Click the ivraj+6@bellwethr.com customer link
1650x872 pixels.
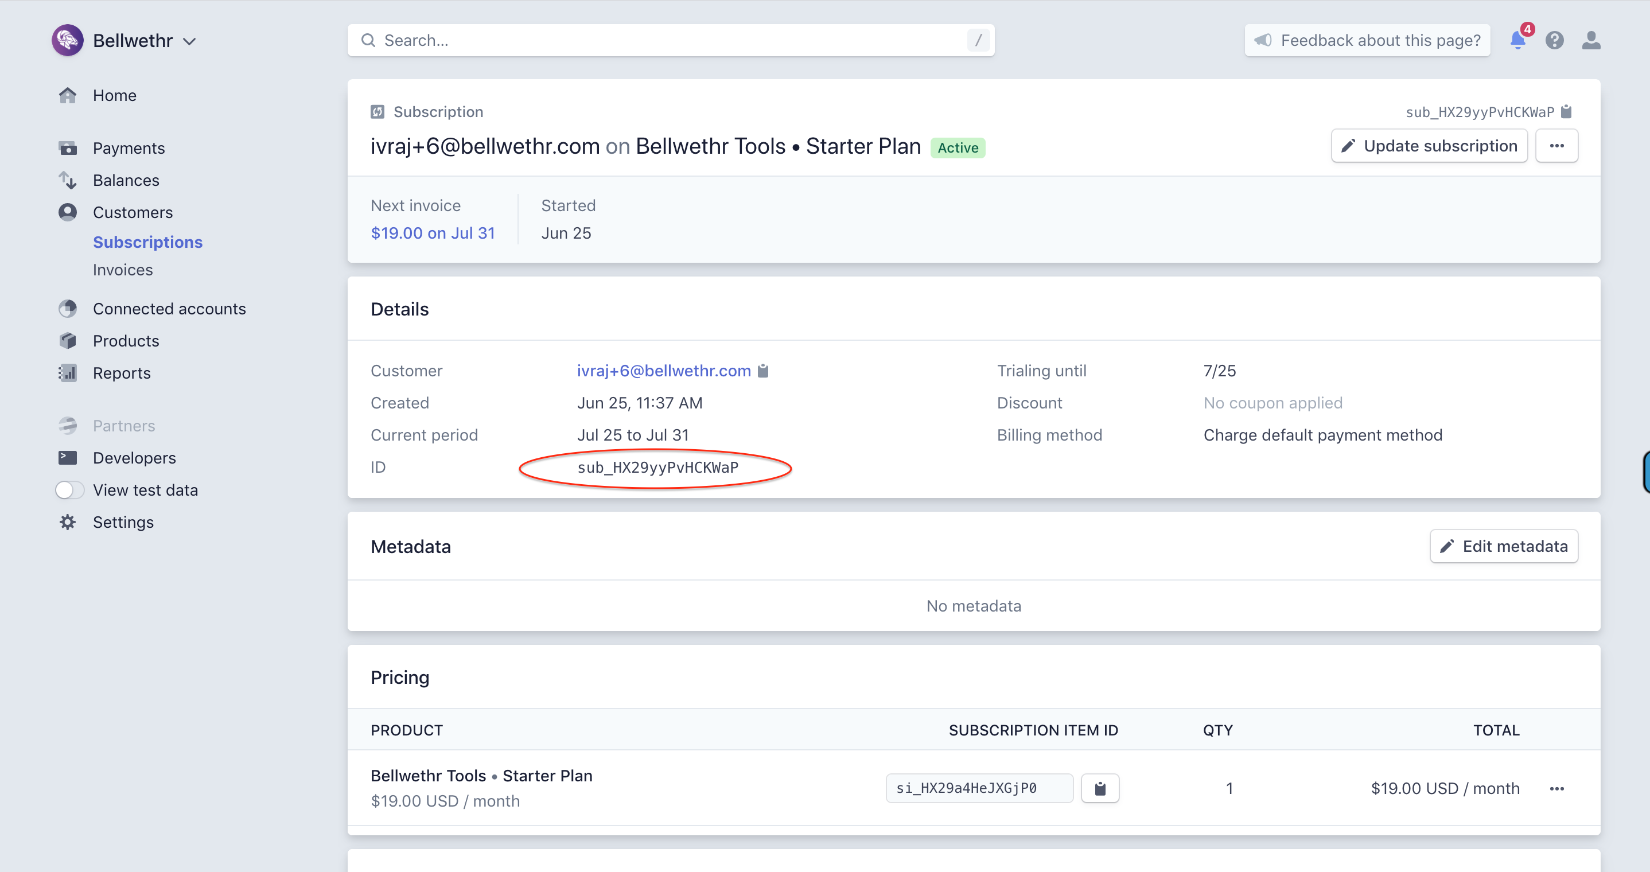663,371
